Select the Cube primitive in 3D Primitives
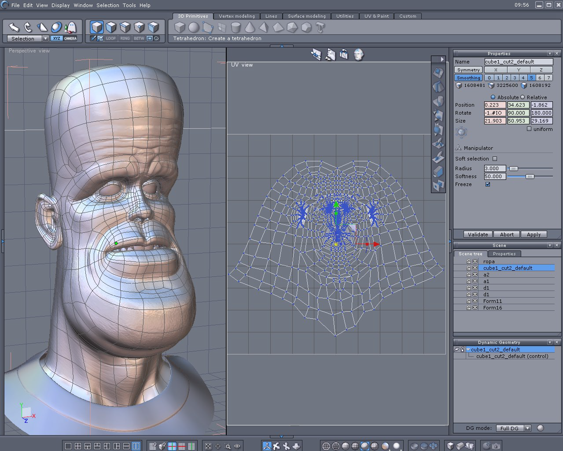563x451 pixels. click(x=180, y=27)
